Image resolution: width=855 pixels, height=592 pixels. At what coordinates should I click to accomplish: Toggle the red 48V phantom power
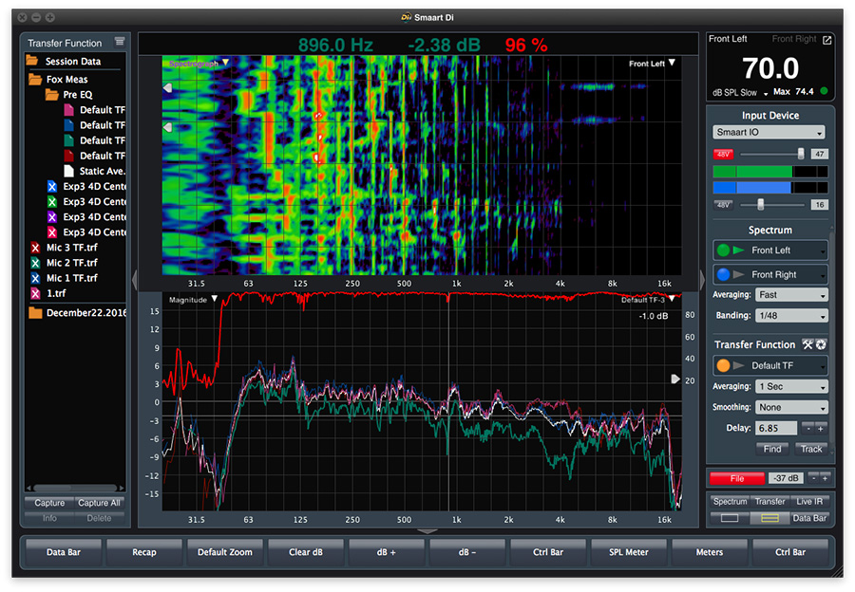coord(723,154)
